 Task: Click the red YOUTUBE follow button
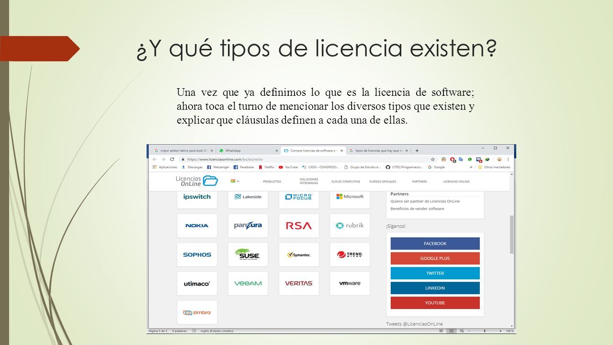[x=435, y=303]
